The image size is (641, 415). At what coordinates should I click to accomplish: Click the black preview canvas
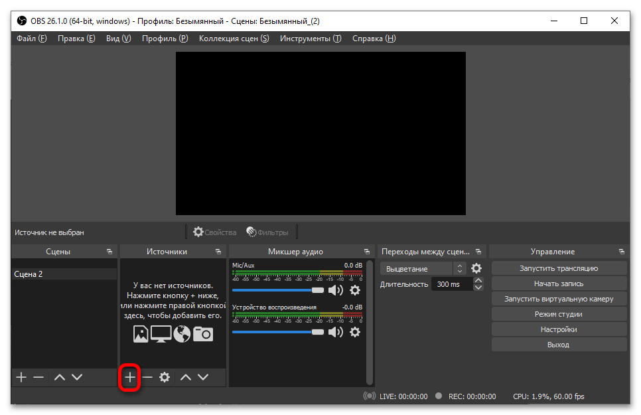[x=320, y=133]
